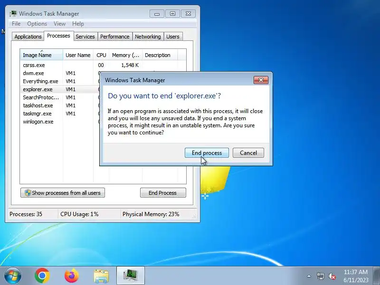Screen dimensions: 380x285
Task: Click the Physical Memory: 23% status entry
Action: [151, 214]
